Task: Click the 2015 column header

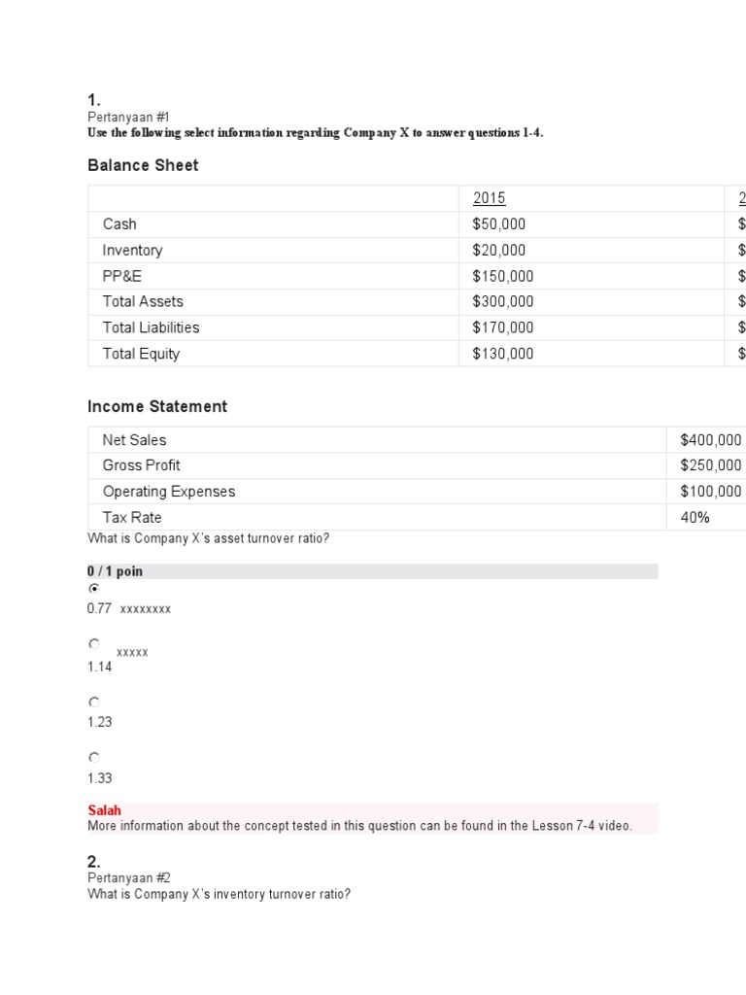Action: pos(489,198)
